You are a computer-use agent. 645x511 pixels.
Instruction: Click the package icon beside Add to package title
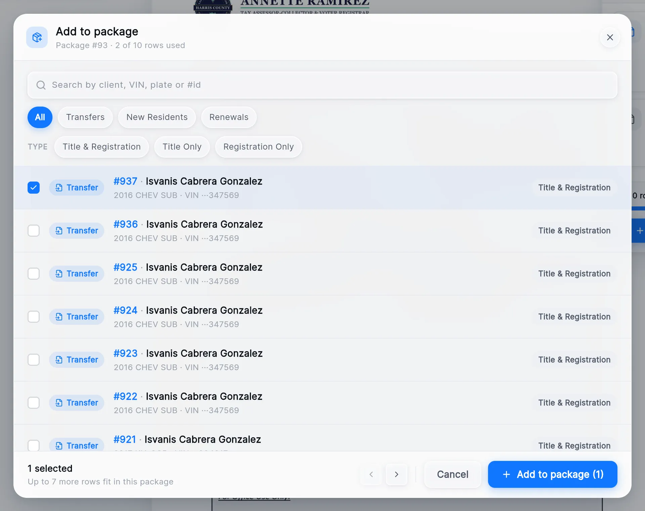(x=37, y=37)
